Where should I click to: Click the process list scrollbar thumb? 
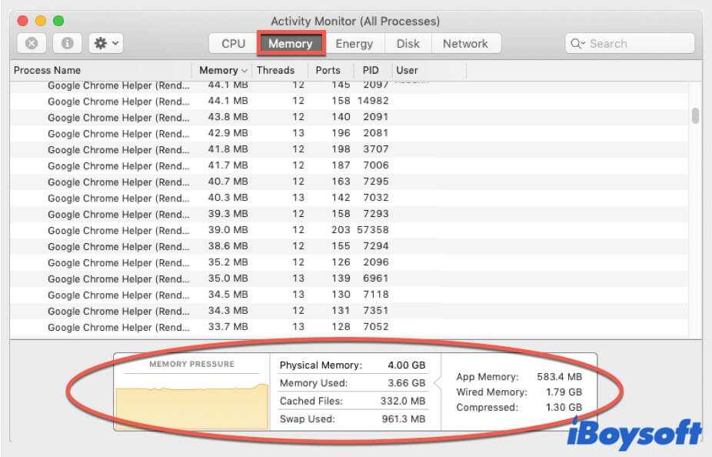[695, 115]
